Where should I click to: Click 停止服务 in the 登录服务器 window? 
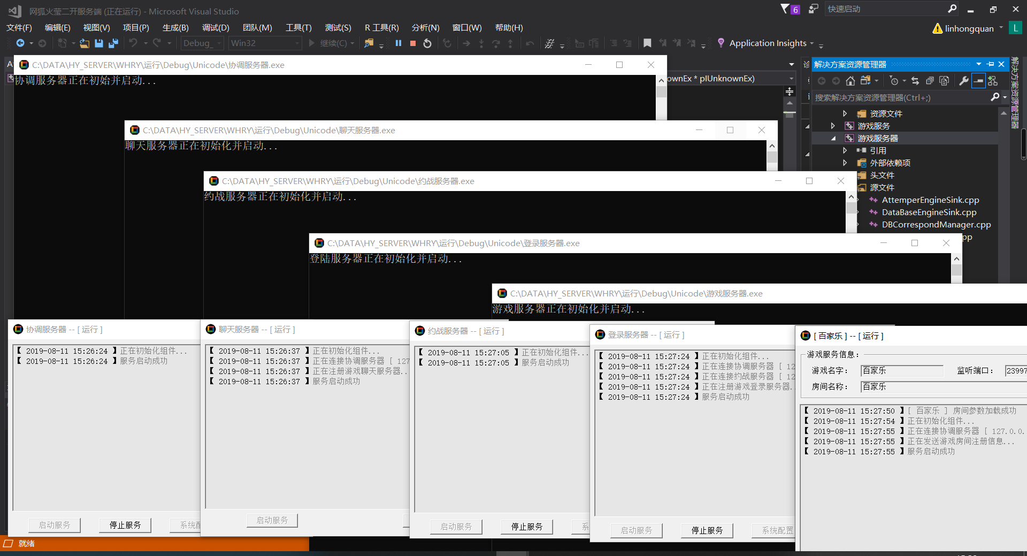(x=707, y=531)
